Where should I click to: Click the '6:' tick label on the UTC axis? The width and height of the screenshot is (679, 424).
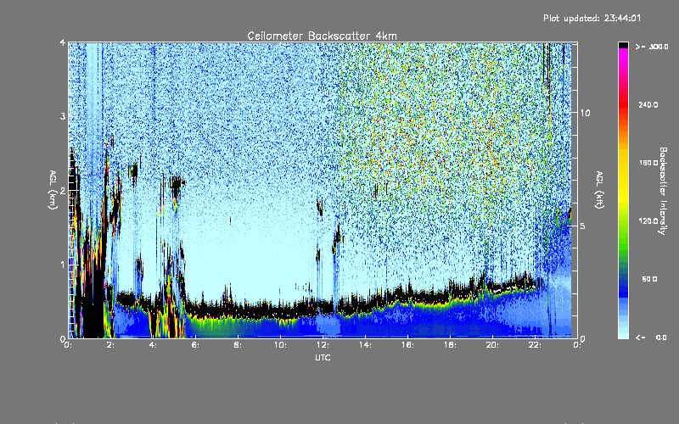click(x=195, y=345)
